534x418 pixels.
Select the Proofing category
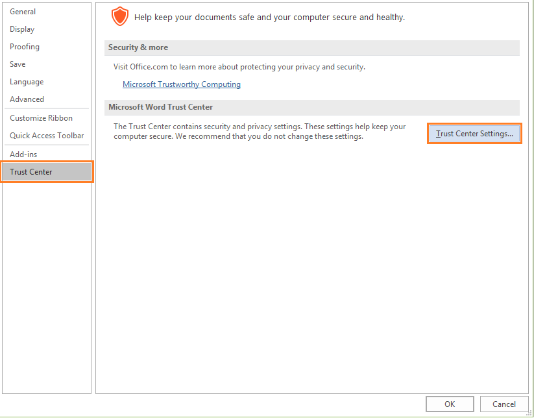pyautogui.click(x=25, y=47)
